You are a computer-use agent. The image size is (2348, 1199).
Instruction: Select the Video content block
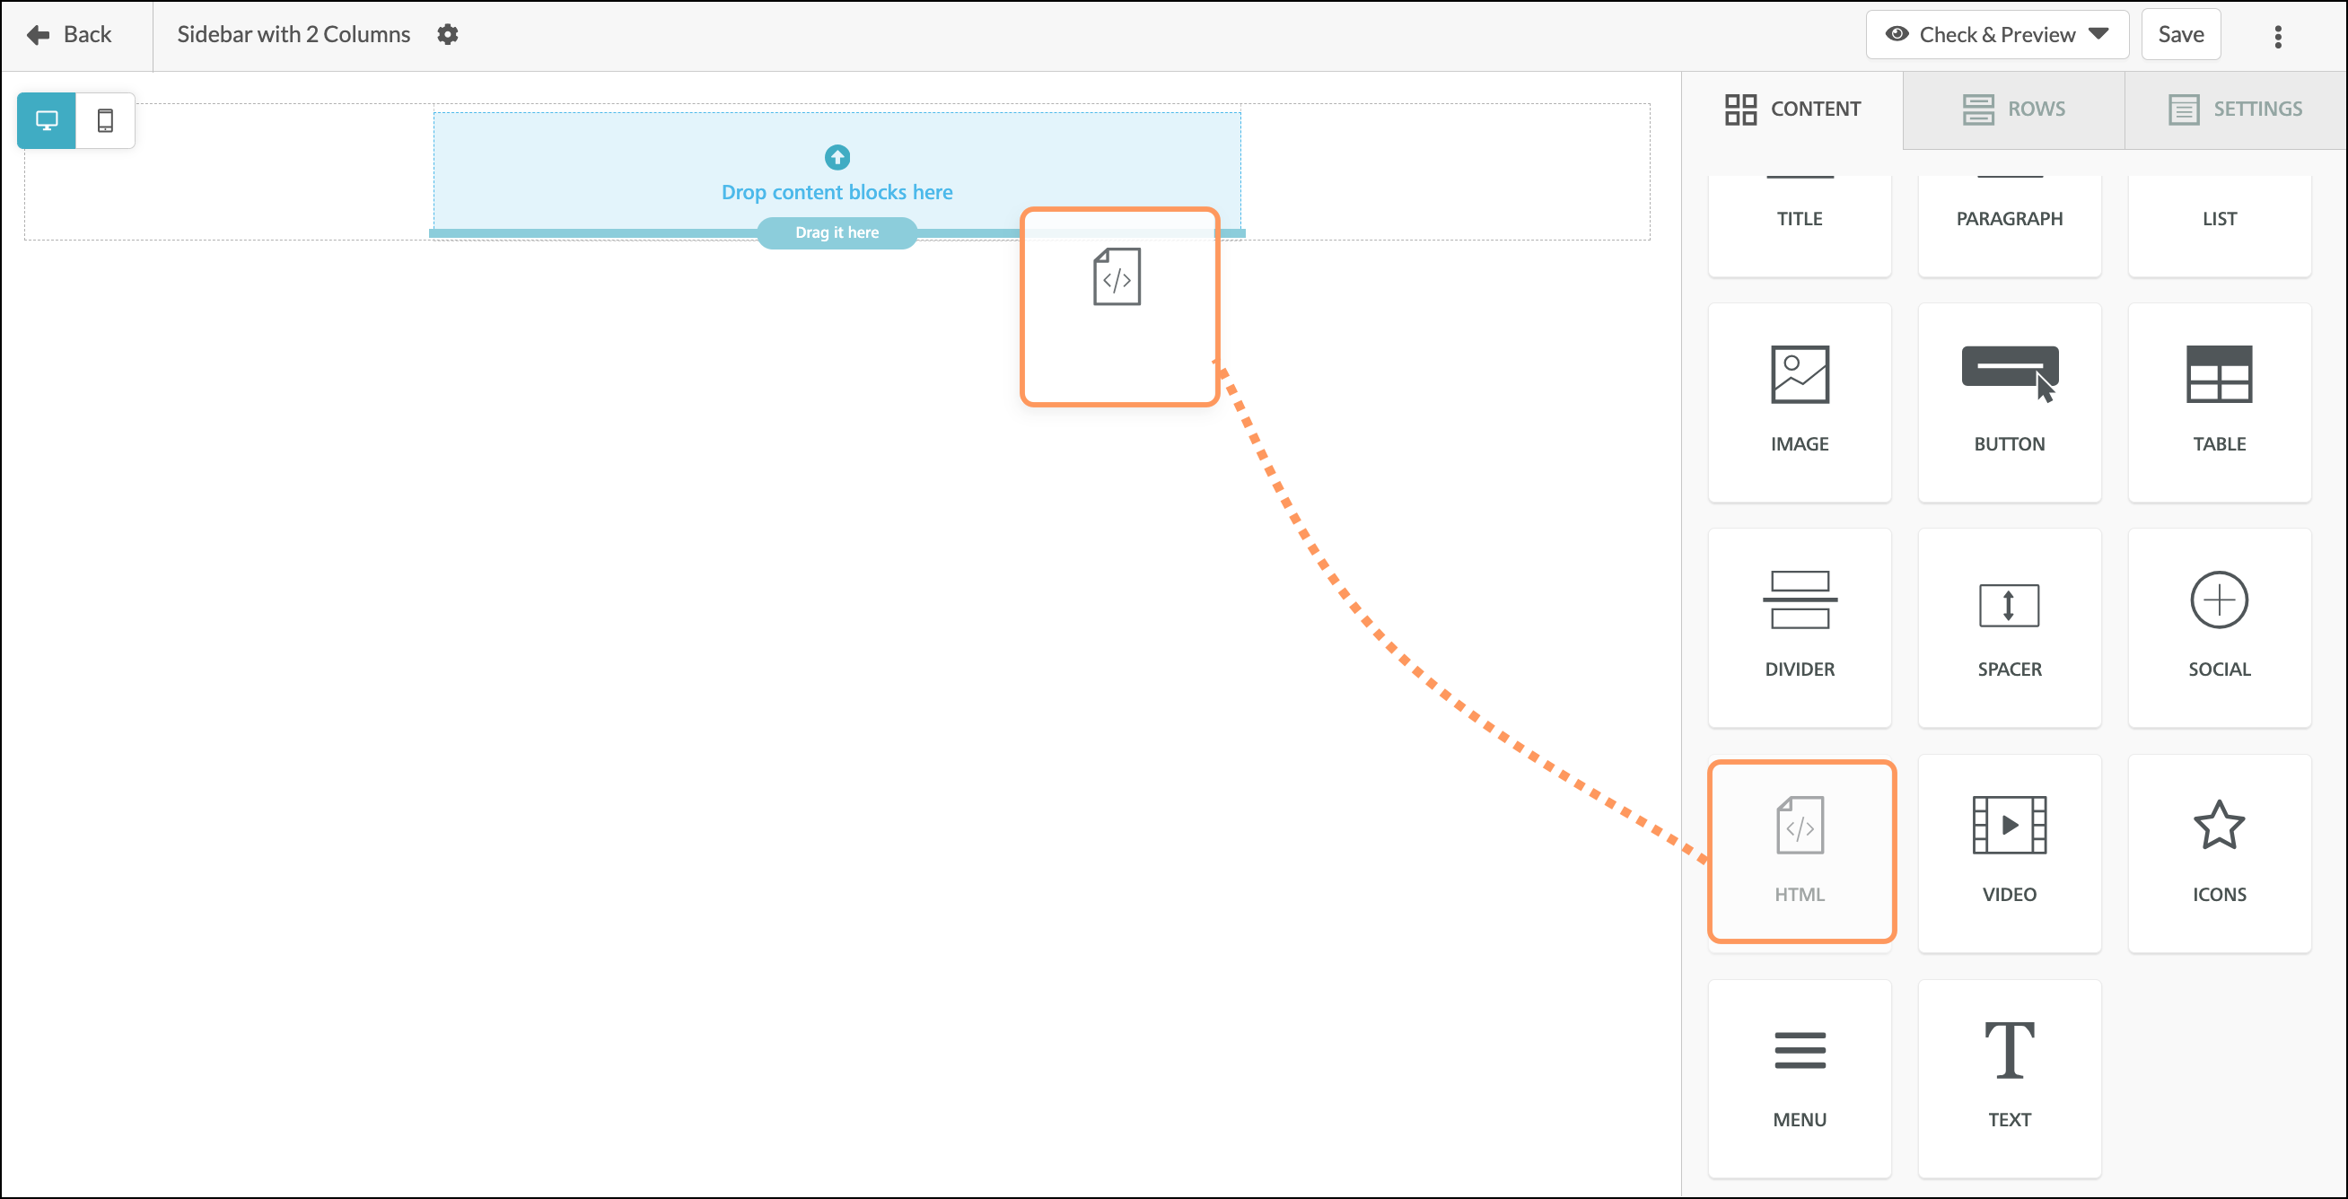click(2009, 852)
